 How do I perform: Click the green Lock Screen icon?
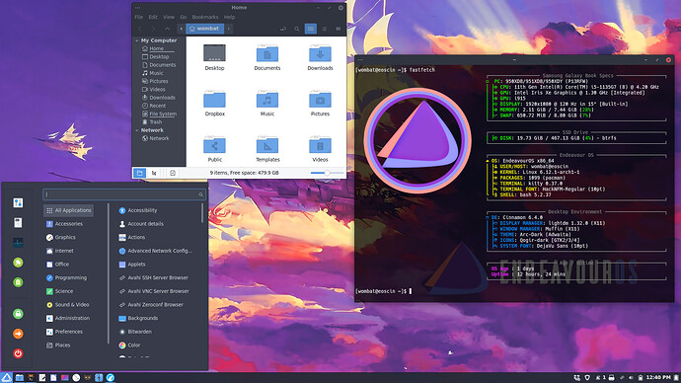(x=18, y=314)
